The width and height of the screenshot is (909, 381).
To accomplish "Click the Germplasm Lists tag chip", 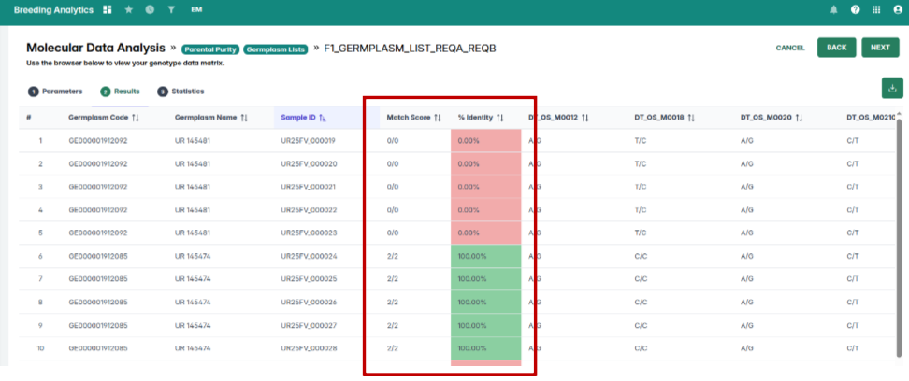I will 276,49.
